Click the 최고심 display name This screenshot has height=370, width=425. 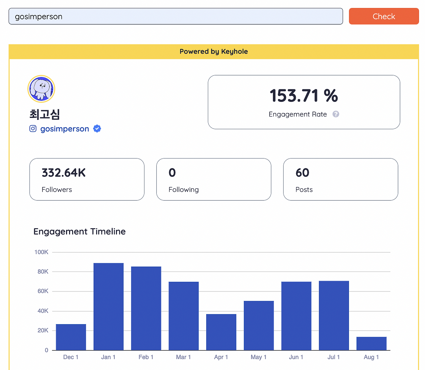tap(44, 114)
